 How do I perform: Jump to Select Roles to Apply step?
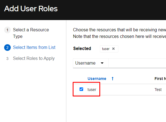(34, 59)
